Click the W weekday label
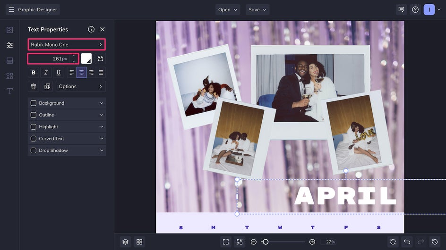The height and width of the screenshot is (250, 446). 280,227
